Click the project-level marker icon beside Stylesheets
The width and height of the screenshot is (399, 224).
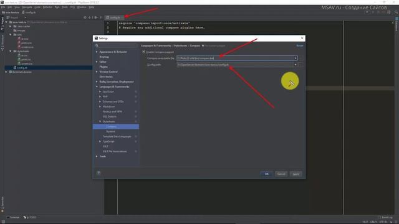pos(136,122)
